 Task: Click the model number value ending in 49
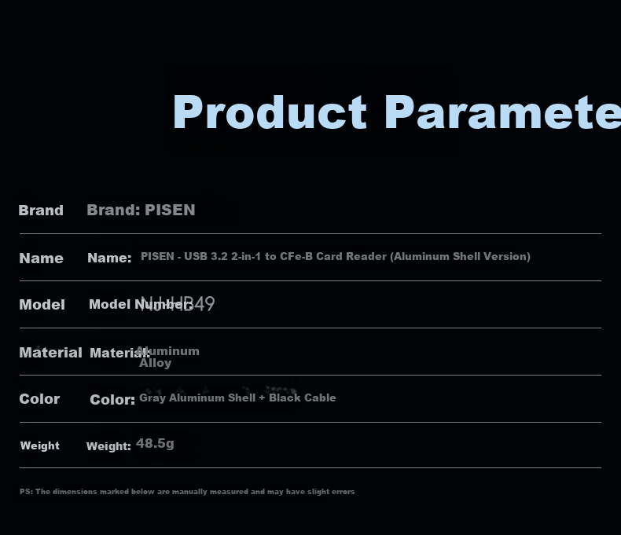[x=178, y=304]
